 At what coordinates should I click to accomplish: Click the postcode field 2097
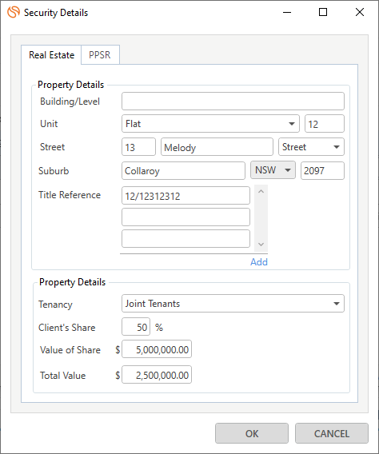(322, 170)
